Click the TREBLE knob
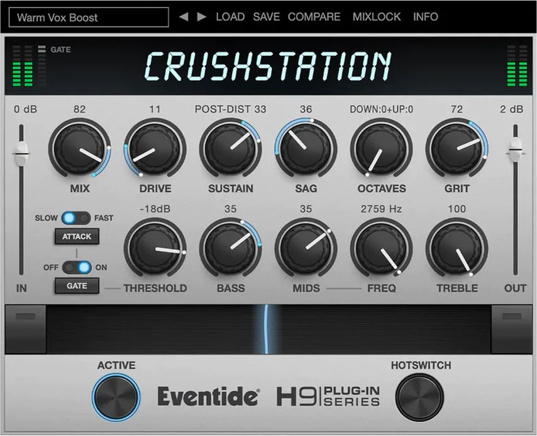Viewport: 537px width, 436px height. tap(457, 248)
